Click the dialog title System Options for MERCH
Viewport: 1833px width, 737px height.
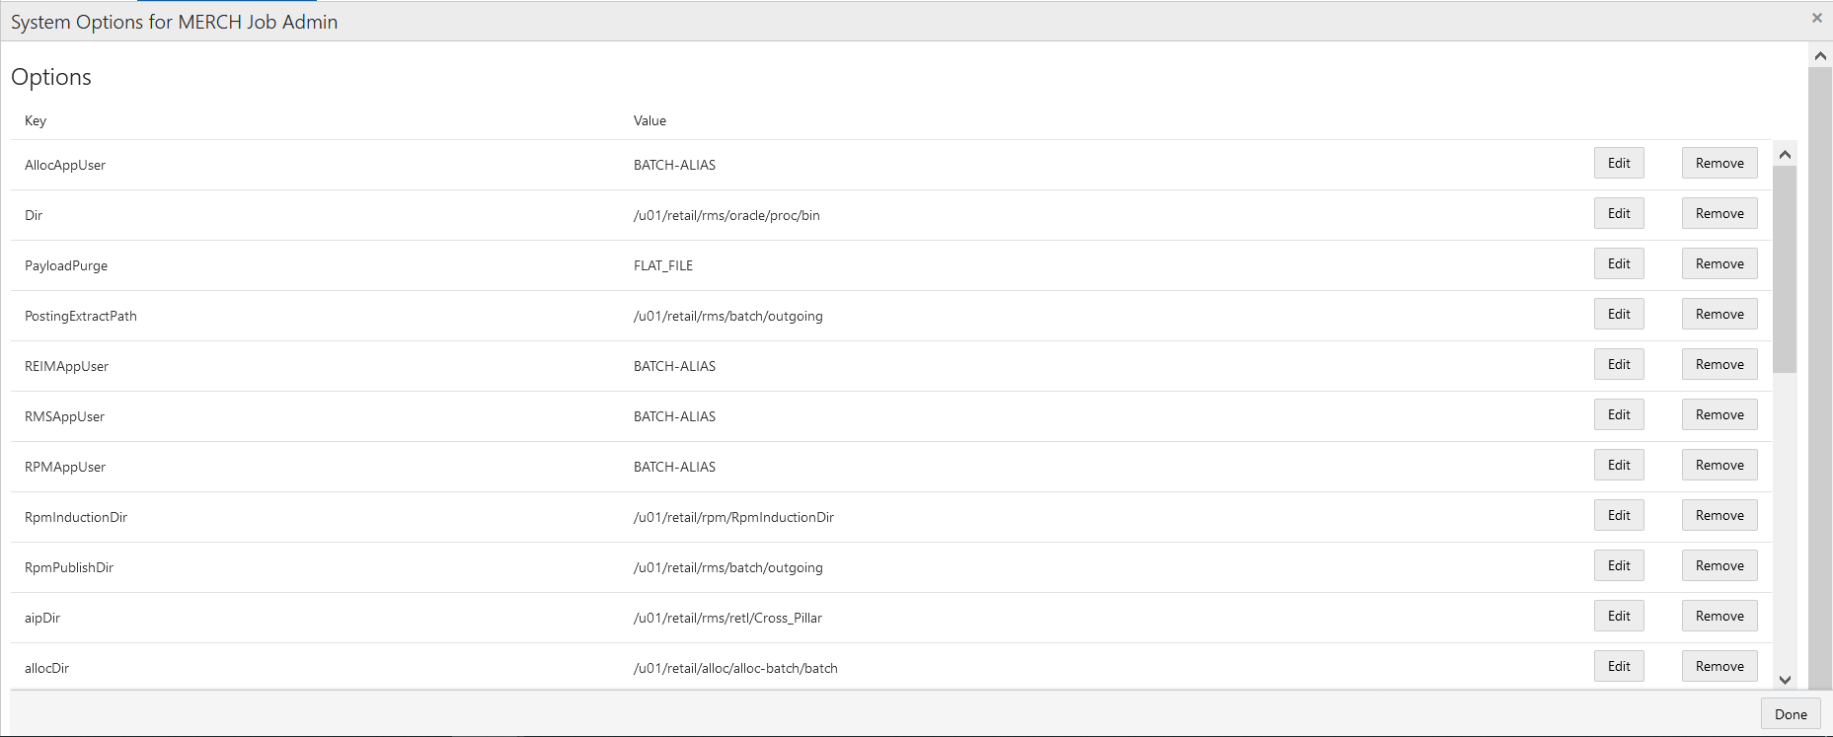174,22
